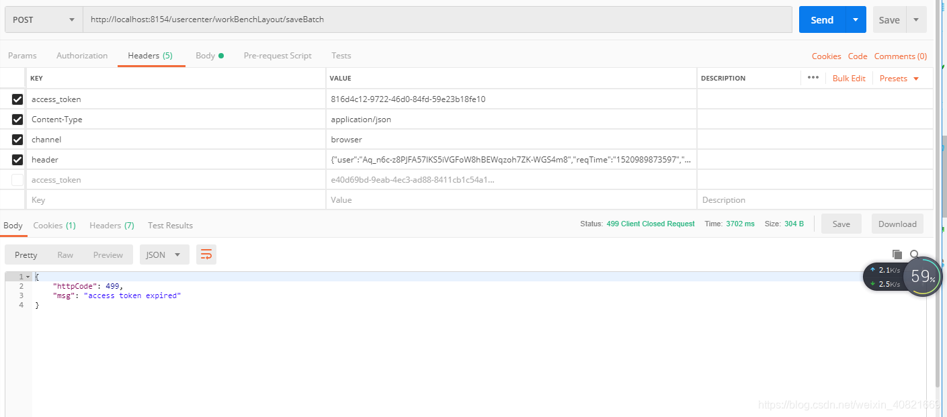Open the POST method dropdown

(x=44, y=20)
